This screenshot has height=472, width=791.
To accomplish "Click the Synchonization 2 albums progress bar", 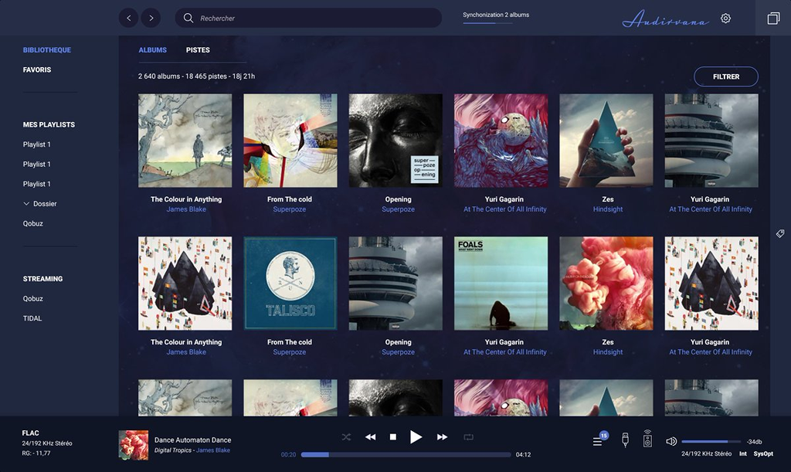I will [x=487, y=23].
